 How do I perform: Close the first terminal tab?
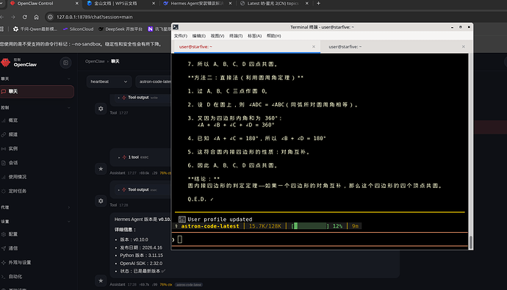coord(313,47)
